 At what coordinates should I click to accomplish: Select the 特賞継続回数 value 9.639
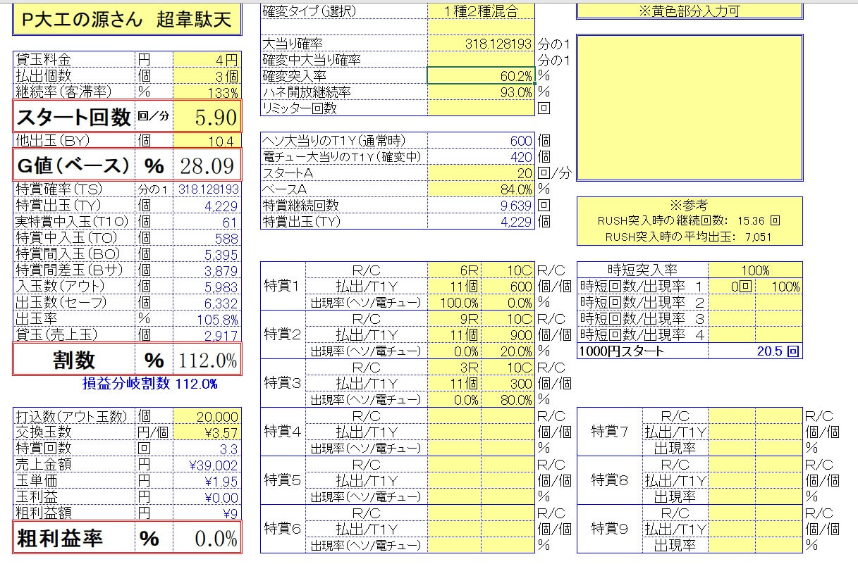[x=481, y=206]
